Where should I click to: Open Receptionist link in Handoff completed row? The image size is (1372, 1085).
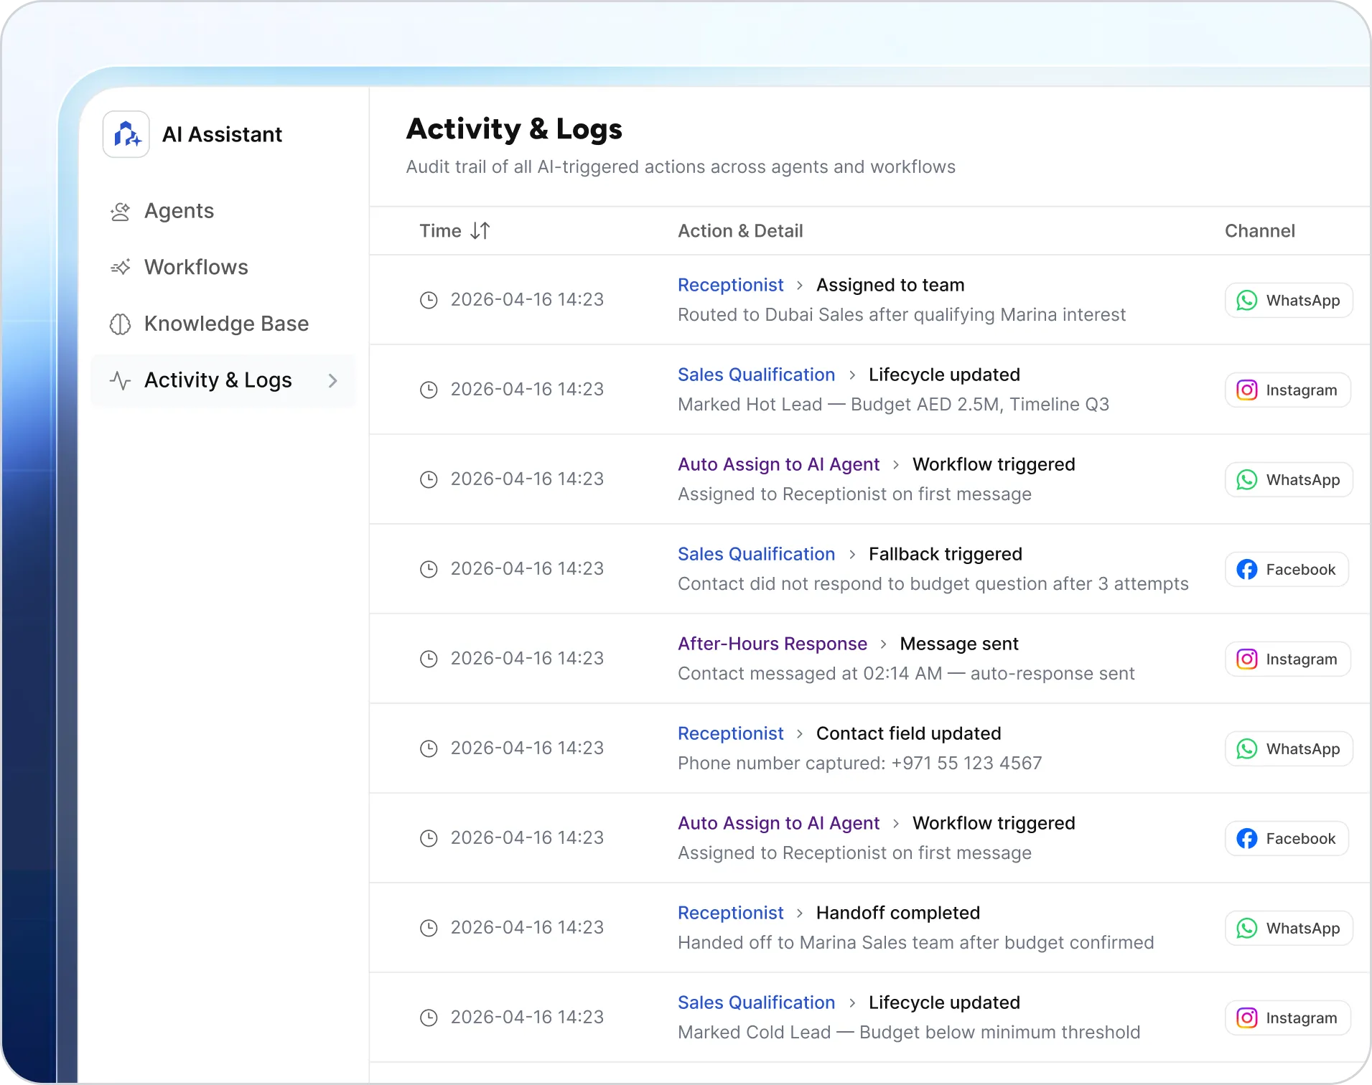pyautogui.click(x=730, y=913)
